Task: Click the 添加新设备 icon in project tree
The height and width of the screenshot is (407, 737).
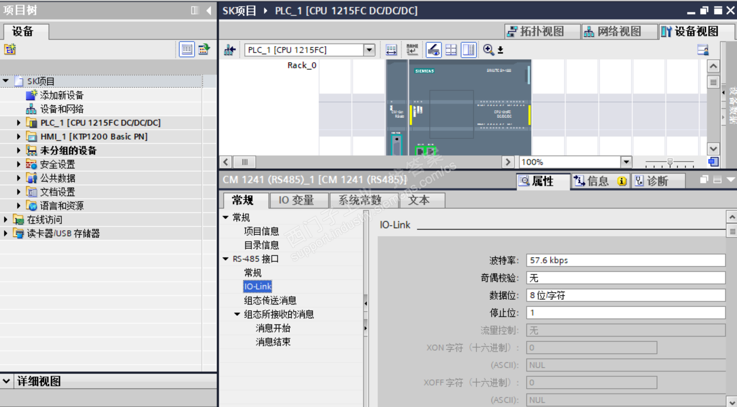Action: point(31,95)
